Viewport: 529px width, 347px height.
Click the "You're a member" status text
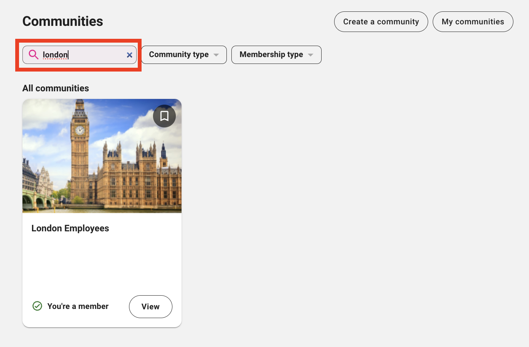78,306
